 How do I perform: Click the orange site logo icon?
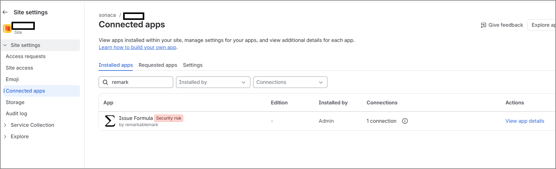[x=7, y=29]
